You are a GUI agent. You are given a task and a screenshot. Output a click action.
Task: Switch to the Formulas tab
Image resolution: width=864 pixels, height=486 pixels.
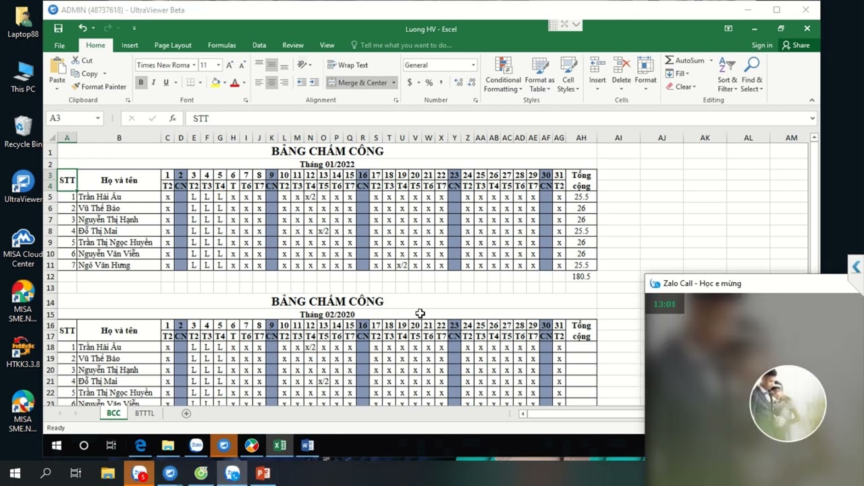[x=222, y=45]
